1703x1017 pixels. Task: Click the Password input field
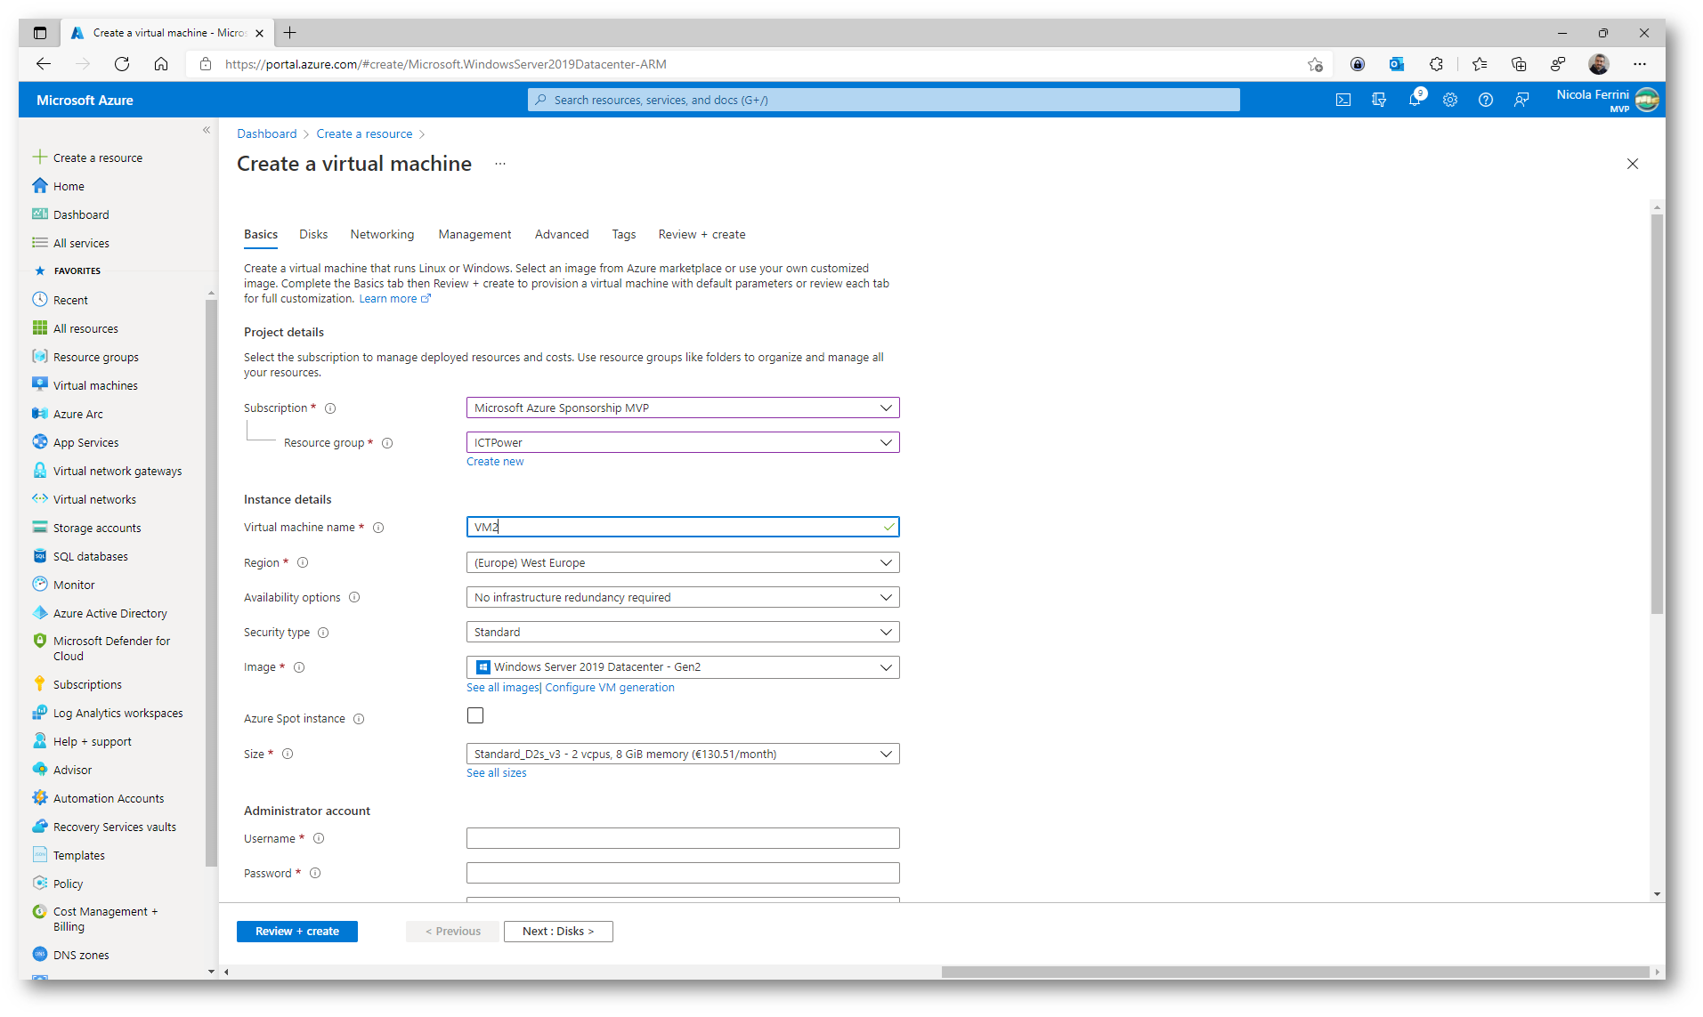click(x=683, y=873)
